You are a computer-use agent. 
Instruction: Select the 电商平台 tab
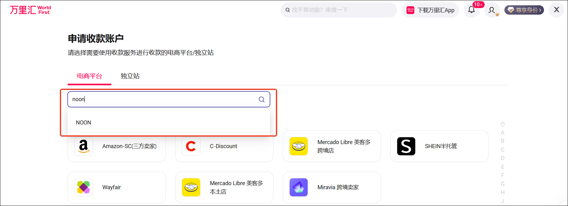[x=89, y=76]
